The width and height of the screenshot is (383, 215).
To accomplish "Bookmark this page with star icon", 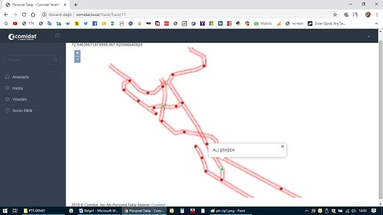I will [x=335, y=15].
